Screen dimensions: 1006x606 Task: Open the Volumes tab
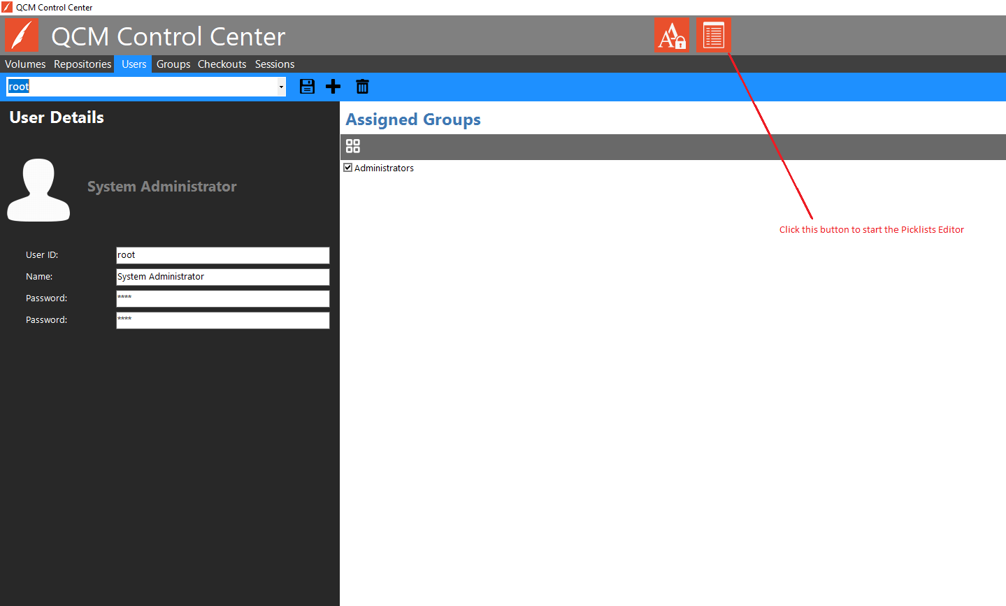[25, 64]
